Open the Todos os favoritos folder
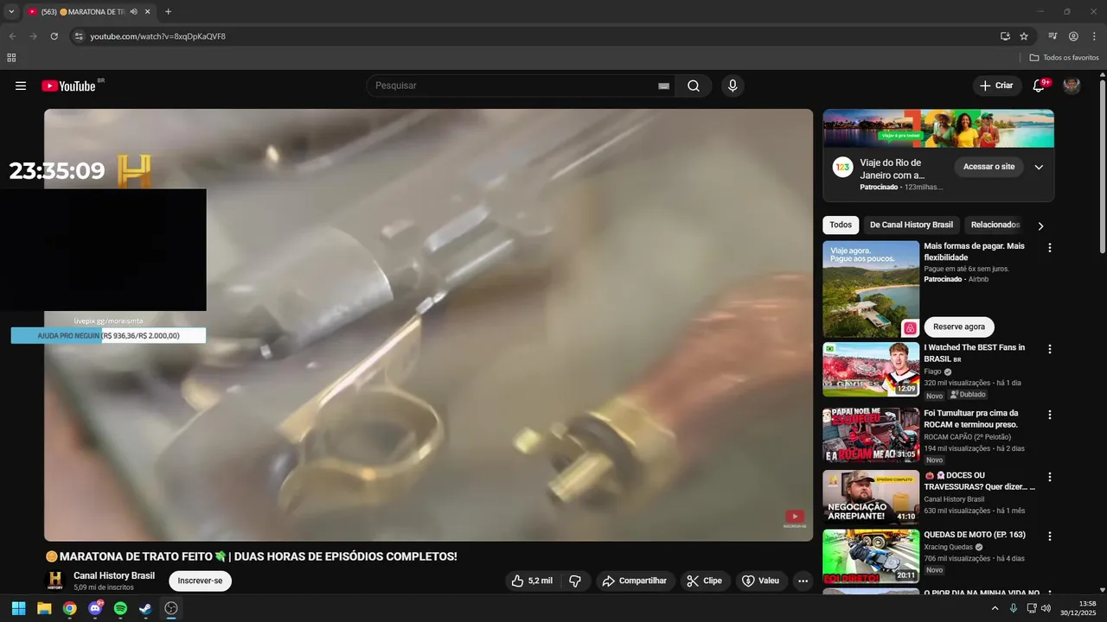 1065,58
